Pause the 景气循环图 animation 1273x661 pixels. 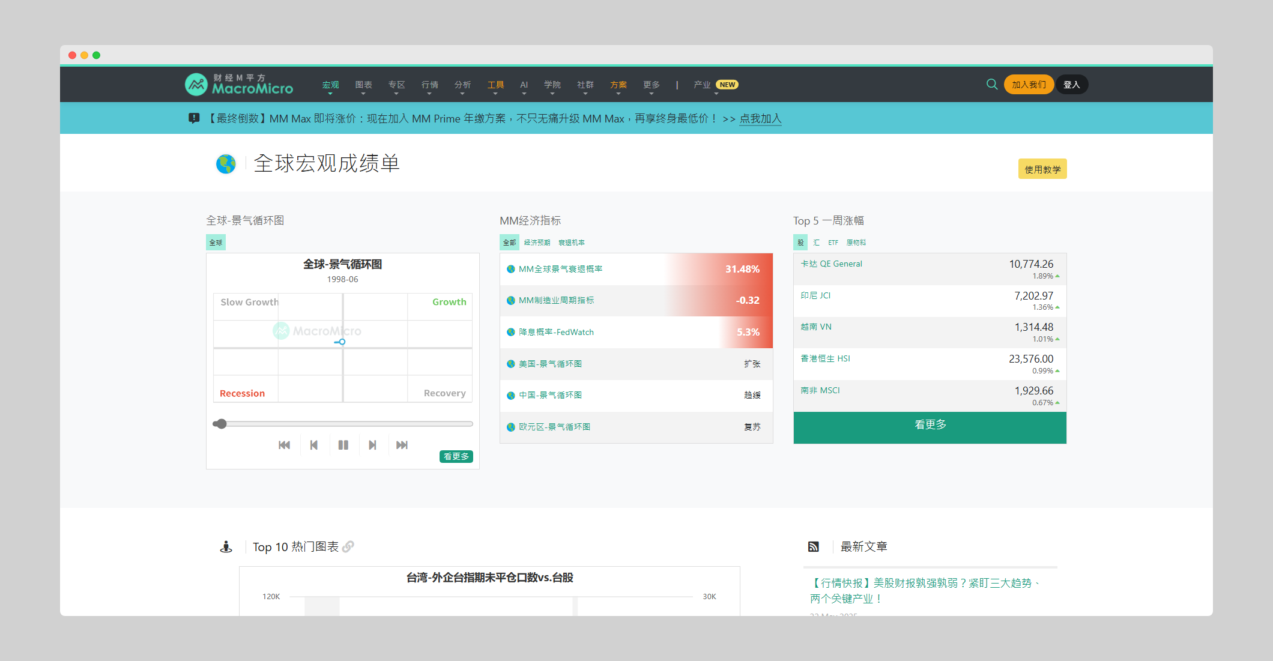tap(343, 444)
